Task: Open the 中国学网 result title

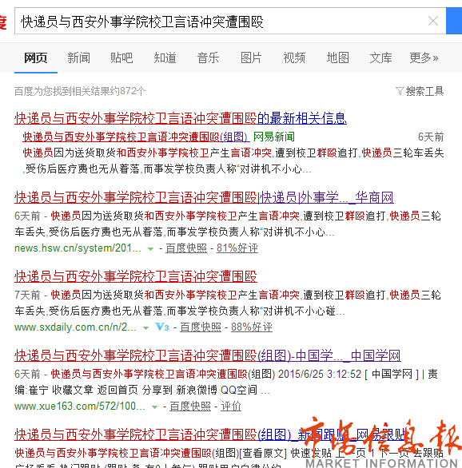Action: (x=208, y=355)
